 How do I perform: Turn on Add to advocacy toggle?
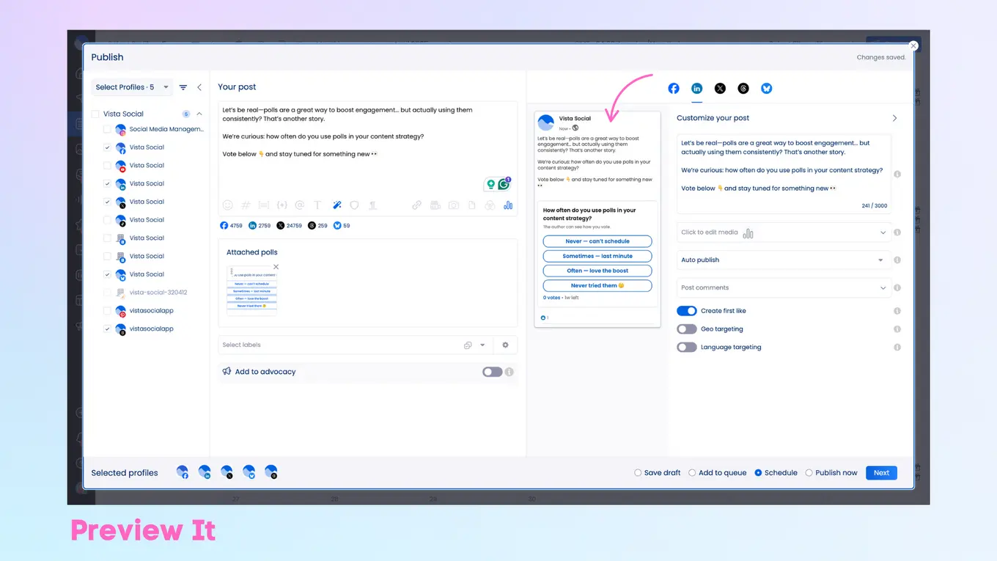pos(492,372)
